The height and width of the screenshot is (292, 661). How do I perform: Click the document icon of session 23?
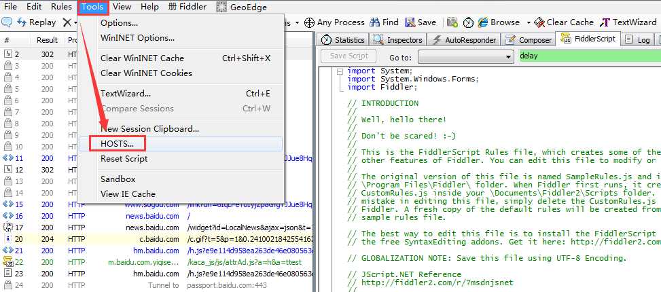tap(8, 274)
